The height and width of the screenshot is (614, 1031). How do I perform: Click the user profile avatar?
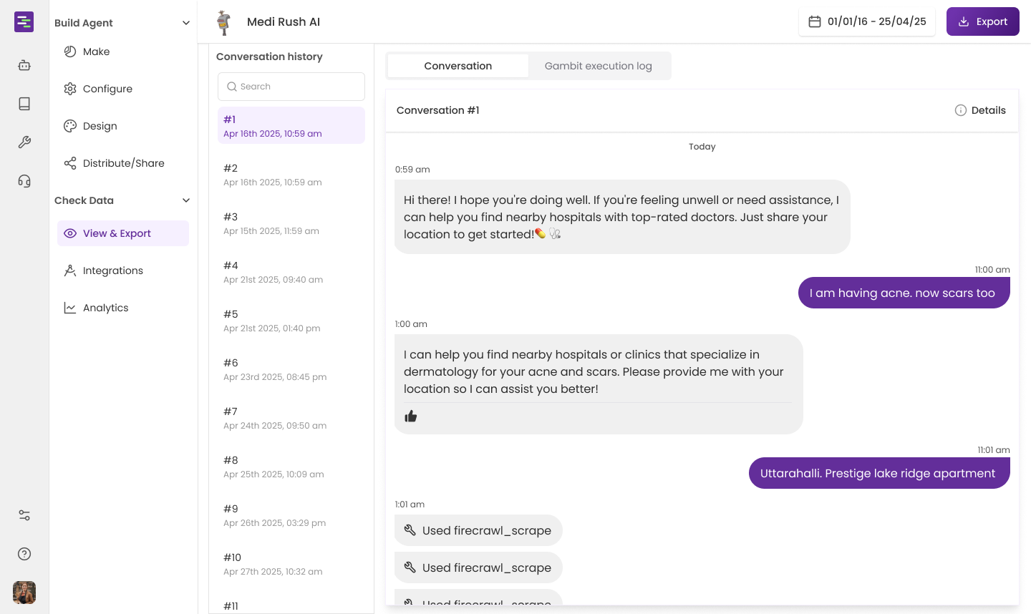[24, 593]
